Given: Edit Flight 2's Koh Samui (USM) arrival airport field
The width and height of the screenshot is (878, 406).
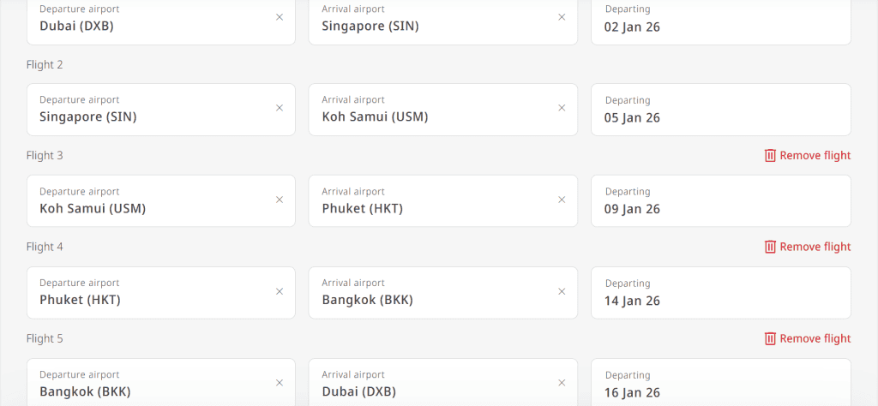Looking at the screenshot, I should [x=429, y=110].
